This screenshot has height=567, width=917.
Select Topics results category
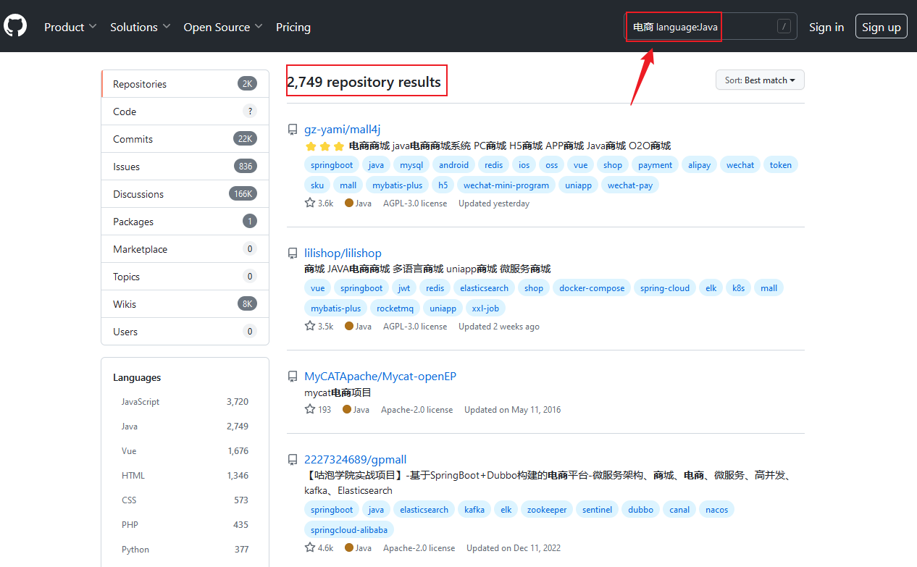185,277
